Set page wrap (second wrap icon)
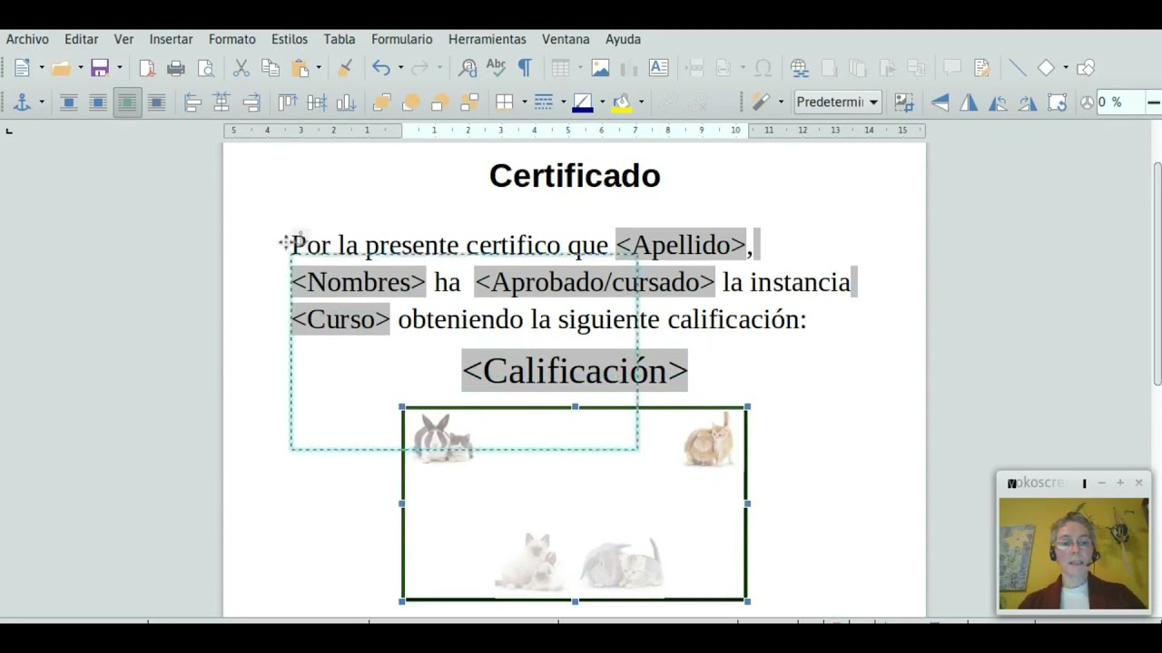The width and height of the screenshot is (1162, 653). pyautogui.click(x=97, y=102)
